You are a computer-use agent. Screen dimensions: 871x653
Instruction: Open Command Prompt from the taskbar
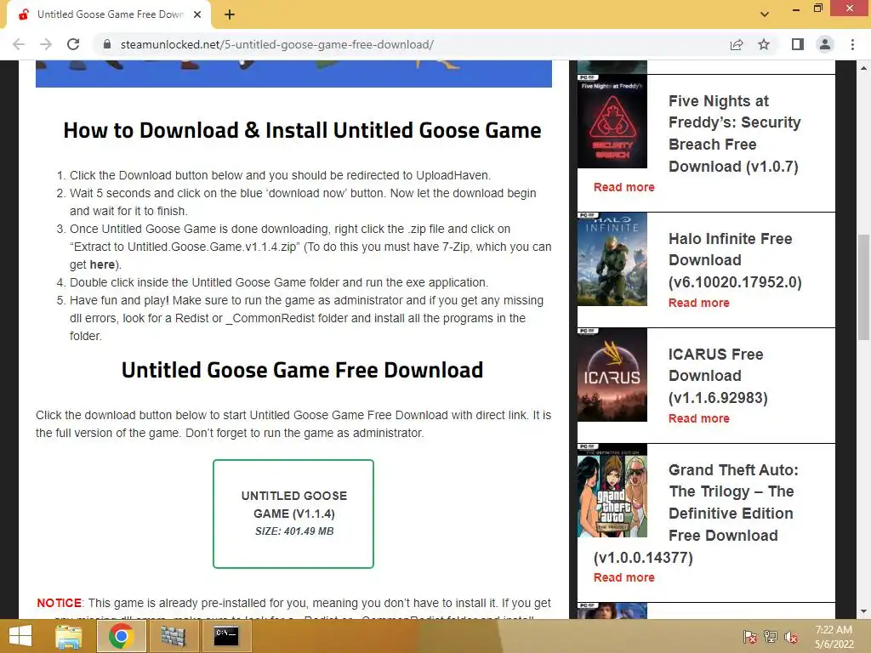click(226, 636)
